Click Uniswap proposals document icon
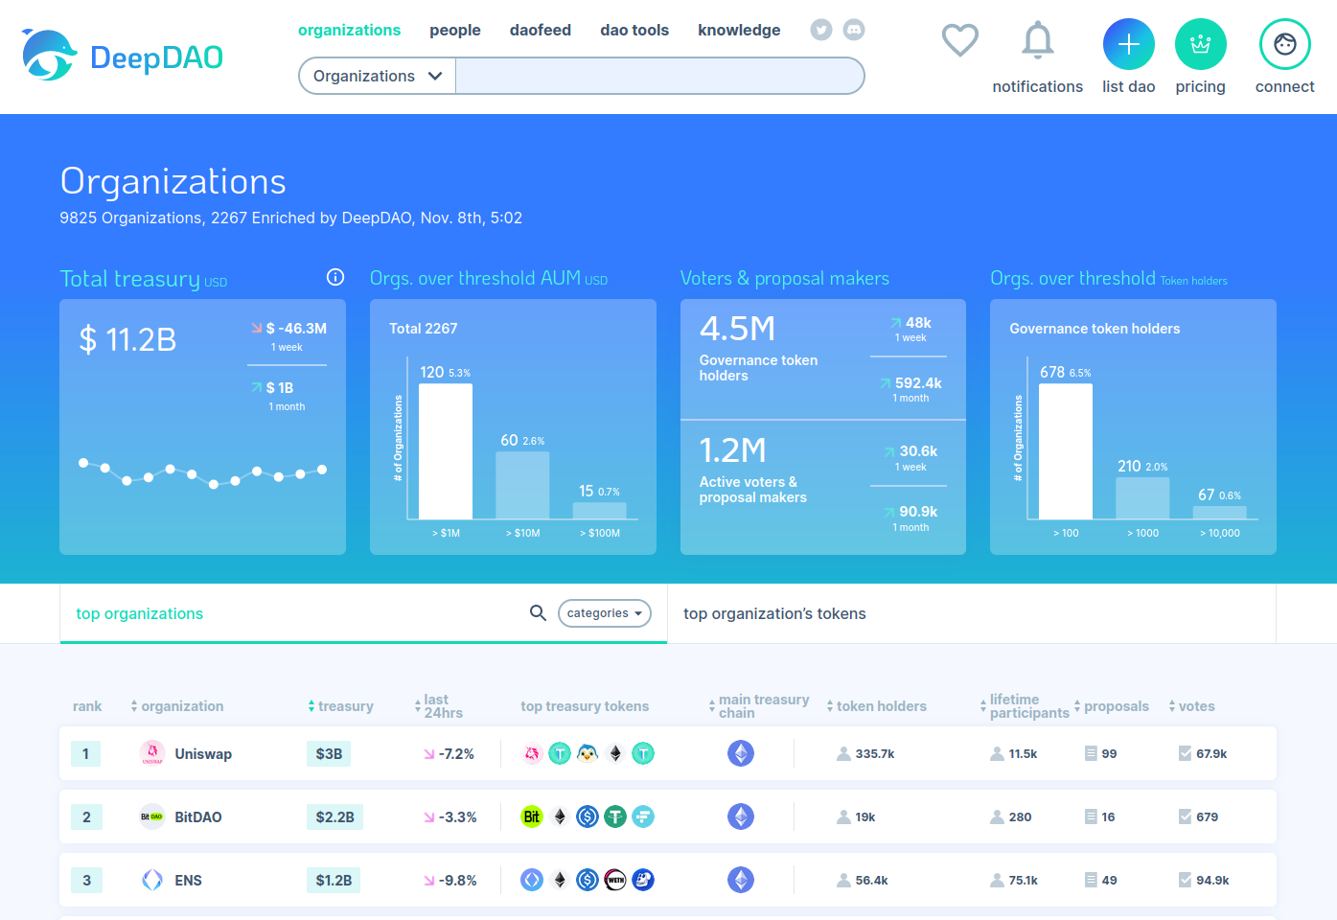 point(1091,753)
